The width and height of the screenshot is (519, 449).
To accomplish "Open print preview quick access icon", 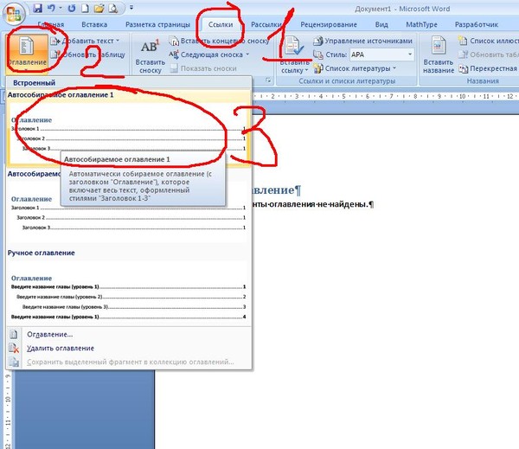I will [112, 9].
